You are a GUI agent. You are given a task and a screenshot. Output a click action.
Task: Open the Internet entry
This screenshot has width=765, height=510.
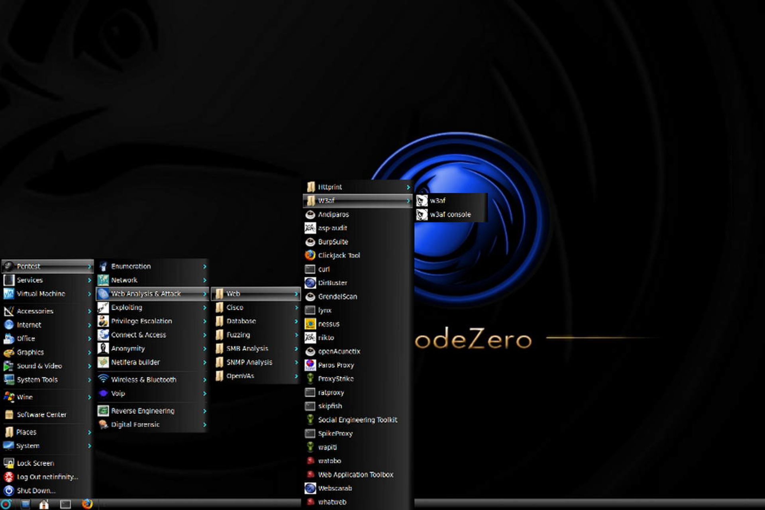(x=47, y=325)
